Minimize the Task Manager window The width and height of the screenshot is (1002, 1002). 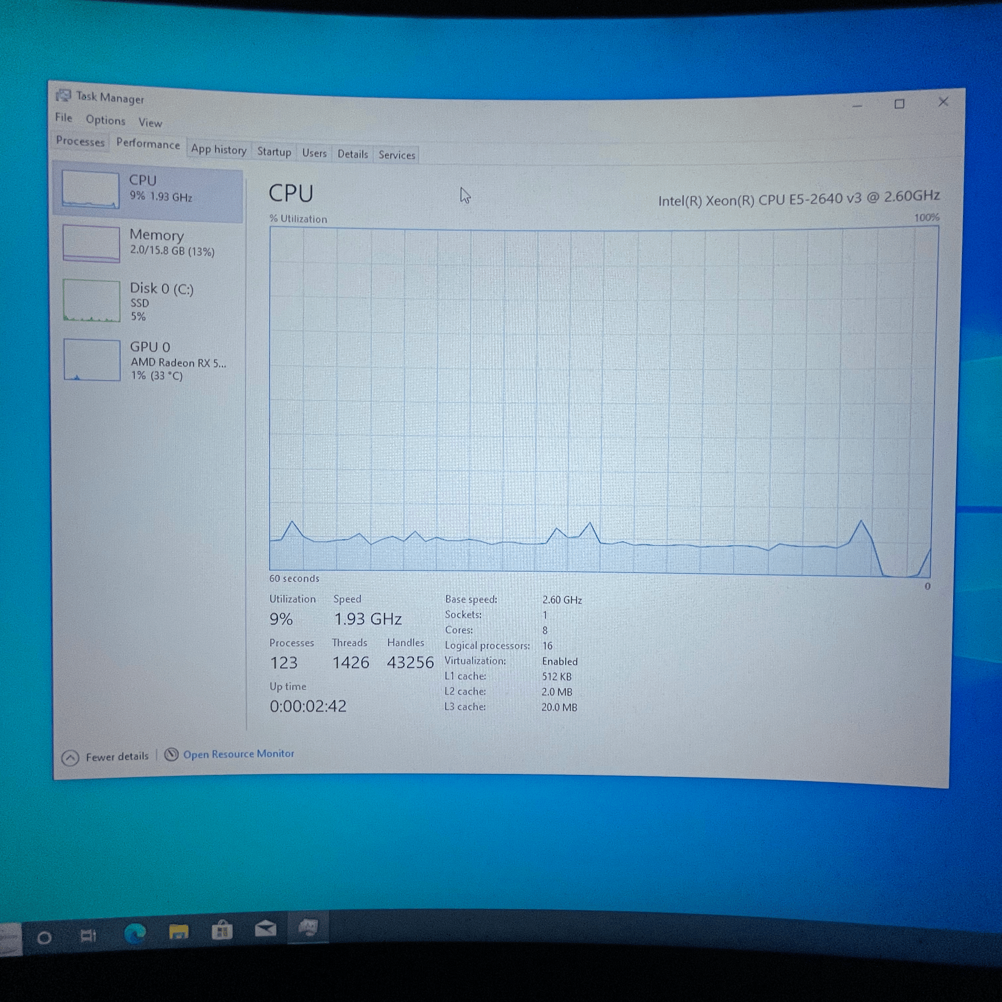point(857,105)
